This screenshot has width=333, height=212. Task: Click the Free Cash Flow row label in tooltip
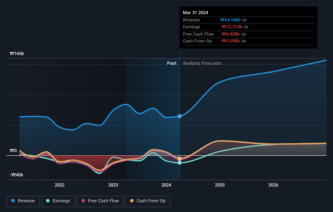point(198,34)
